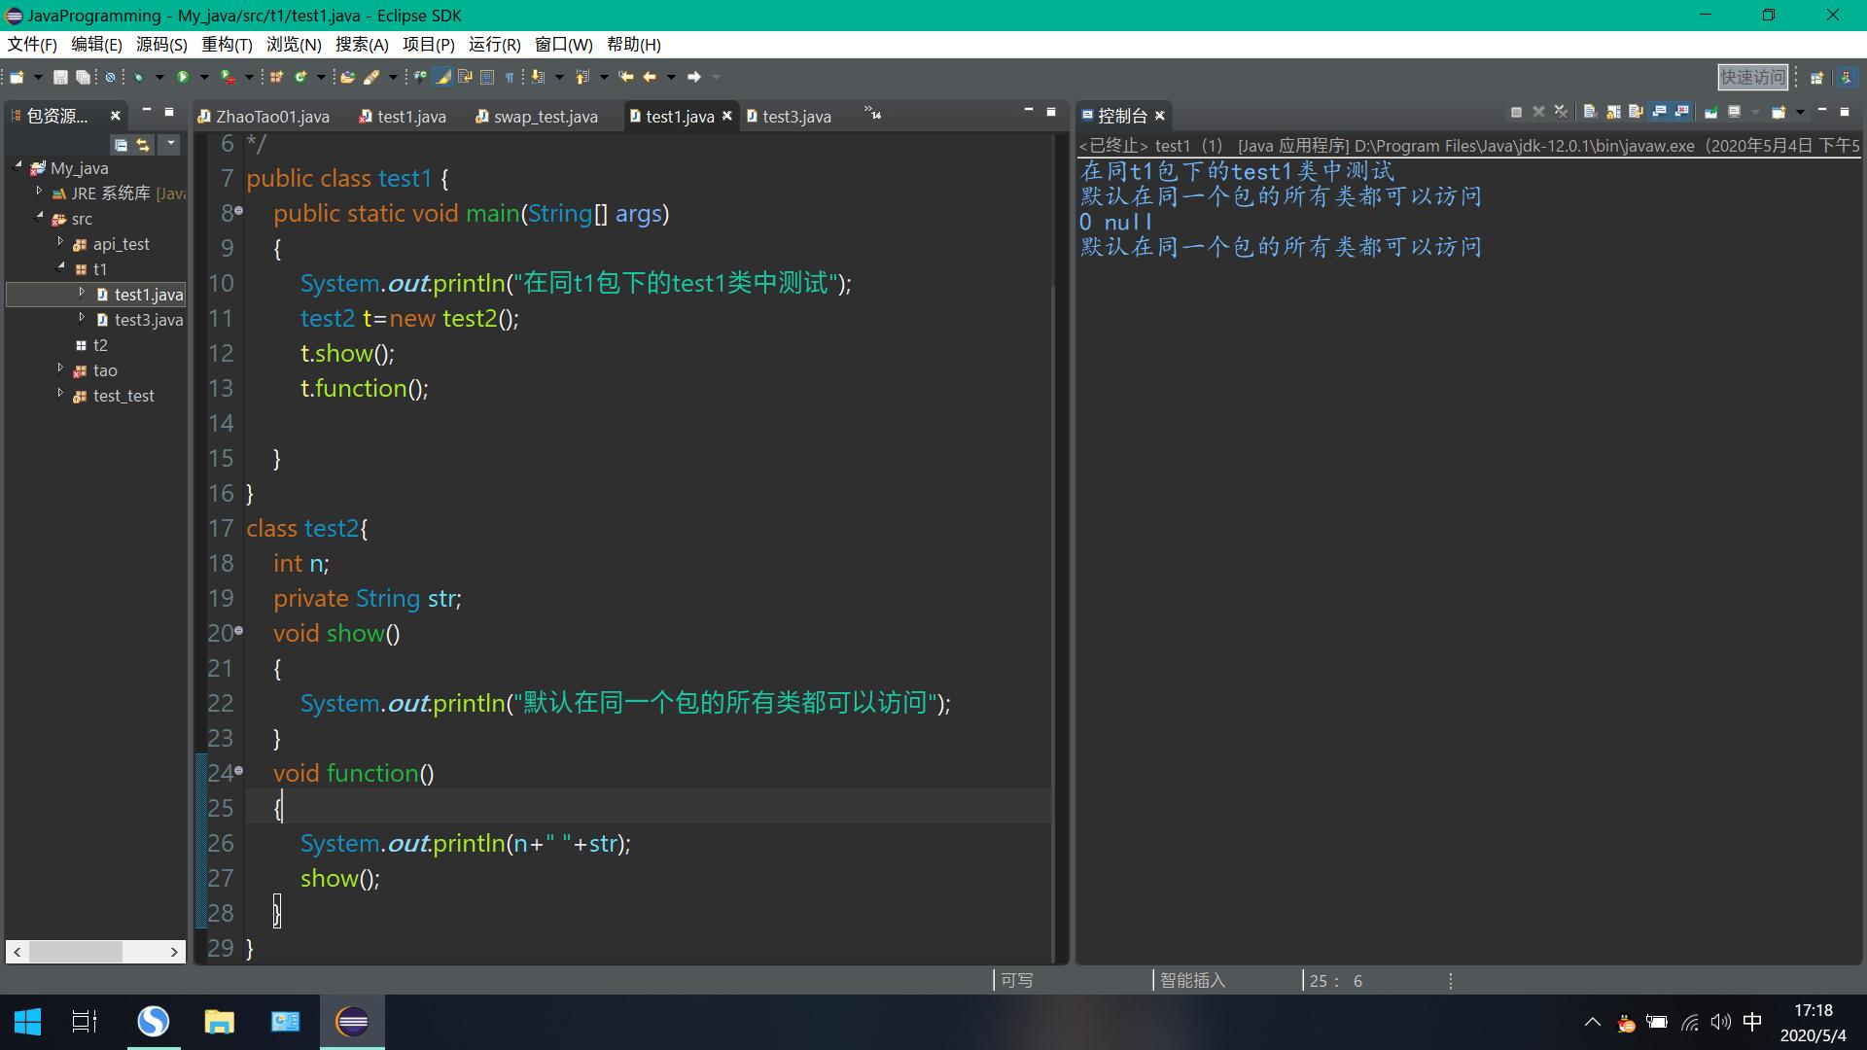Toggle Word Wrap toolbar icon
1867x1050 pixels.
point(465,77)
